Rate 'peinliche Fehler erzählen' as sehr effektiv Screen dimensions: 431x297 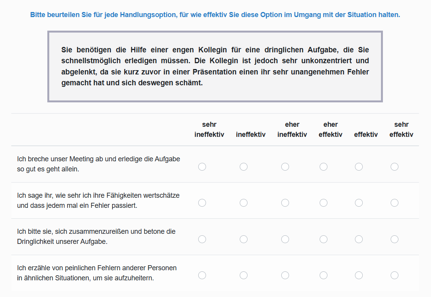point(394,275)
